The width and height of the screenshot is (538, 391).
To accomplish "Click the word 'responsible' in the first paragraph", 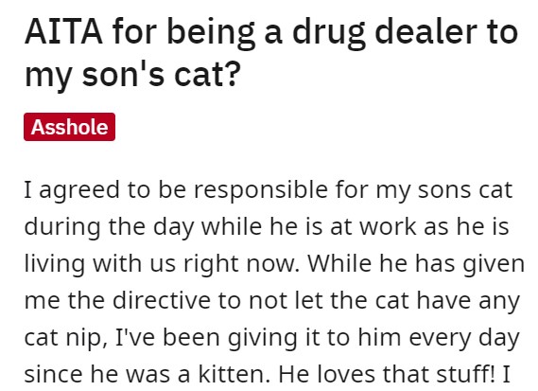I will pyautogui.click(x=261, y=191).
